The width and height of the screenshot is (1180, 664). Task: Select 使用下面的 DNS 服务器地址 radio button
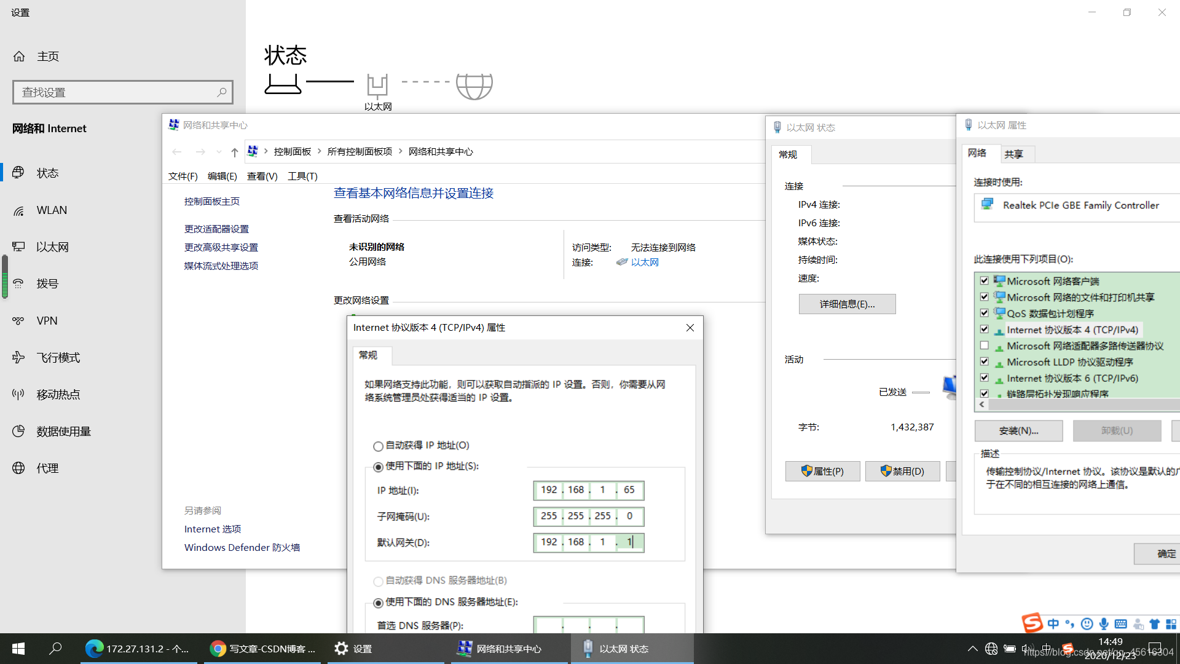coord(378,603)
